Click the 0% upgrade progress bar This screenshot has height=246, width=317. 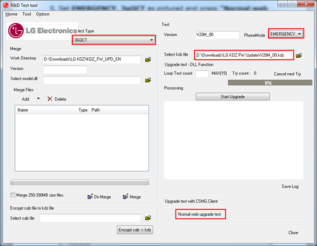click(270, 83)
